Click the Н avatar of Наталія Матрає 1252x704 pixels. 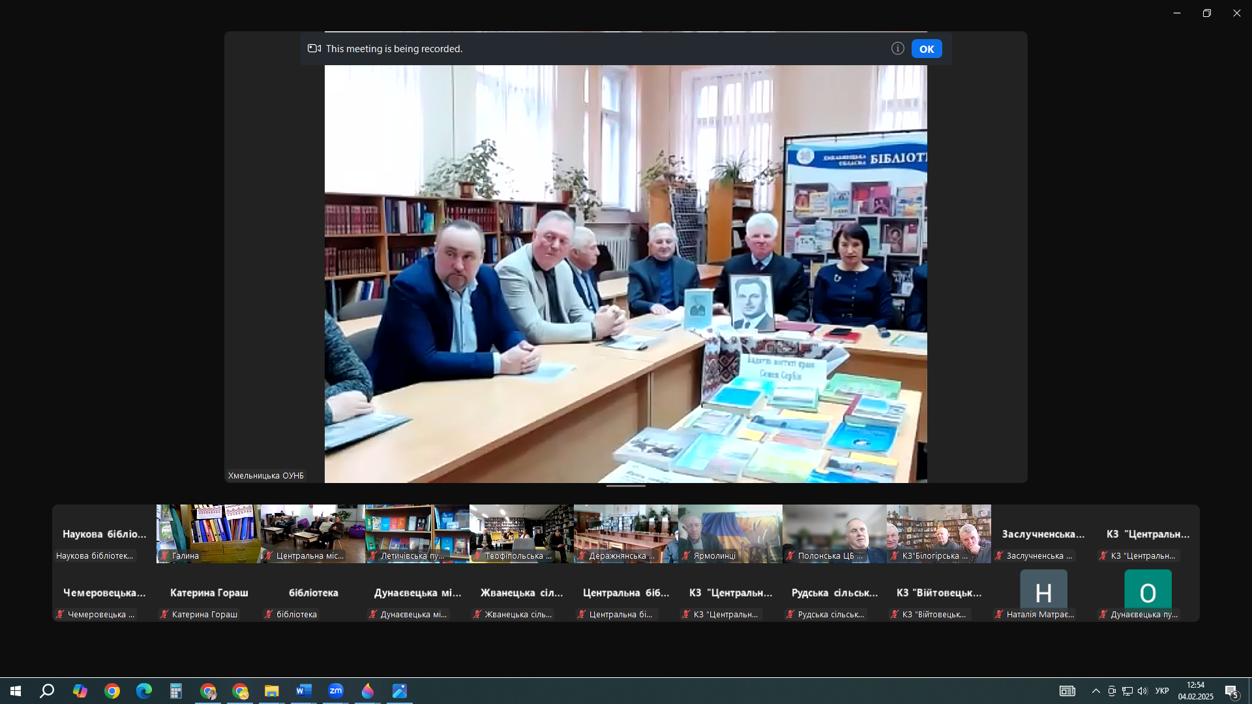pos(1043,592)
